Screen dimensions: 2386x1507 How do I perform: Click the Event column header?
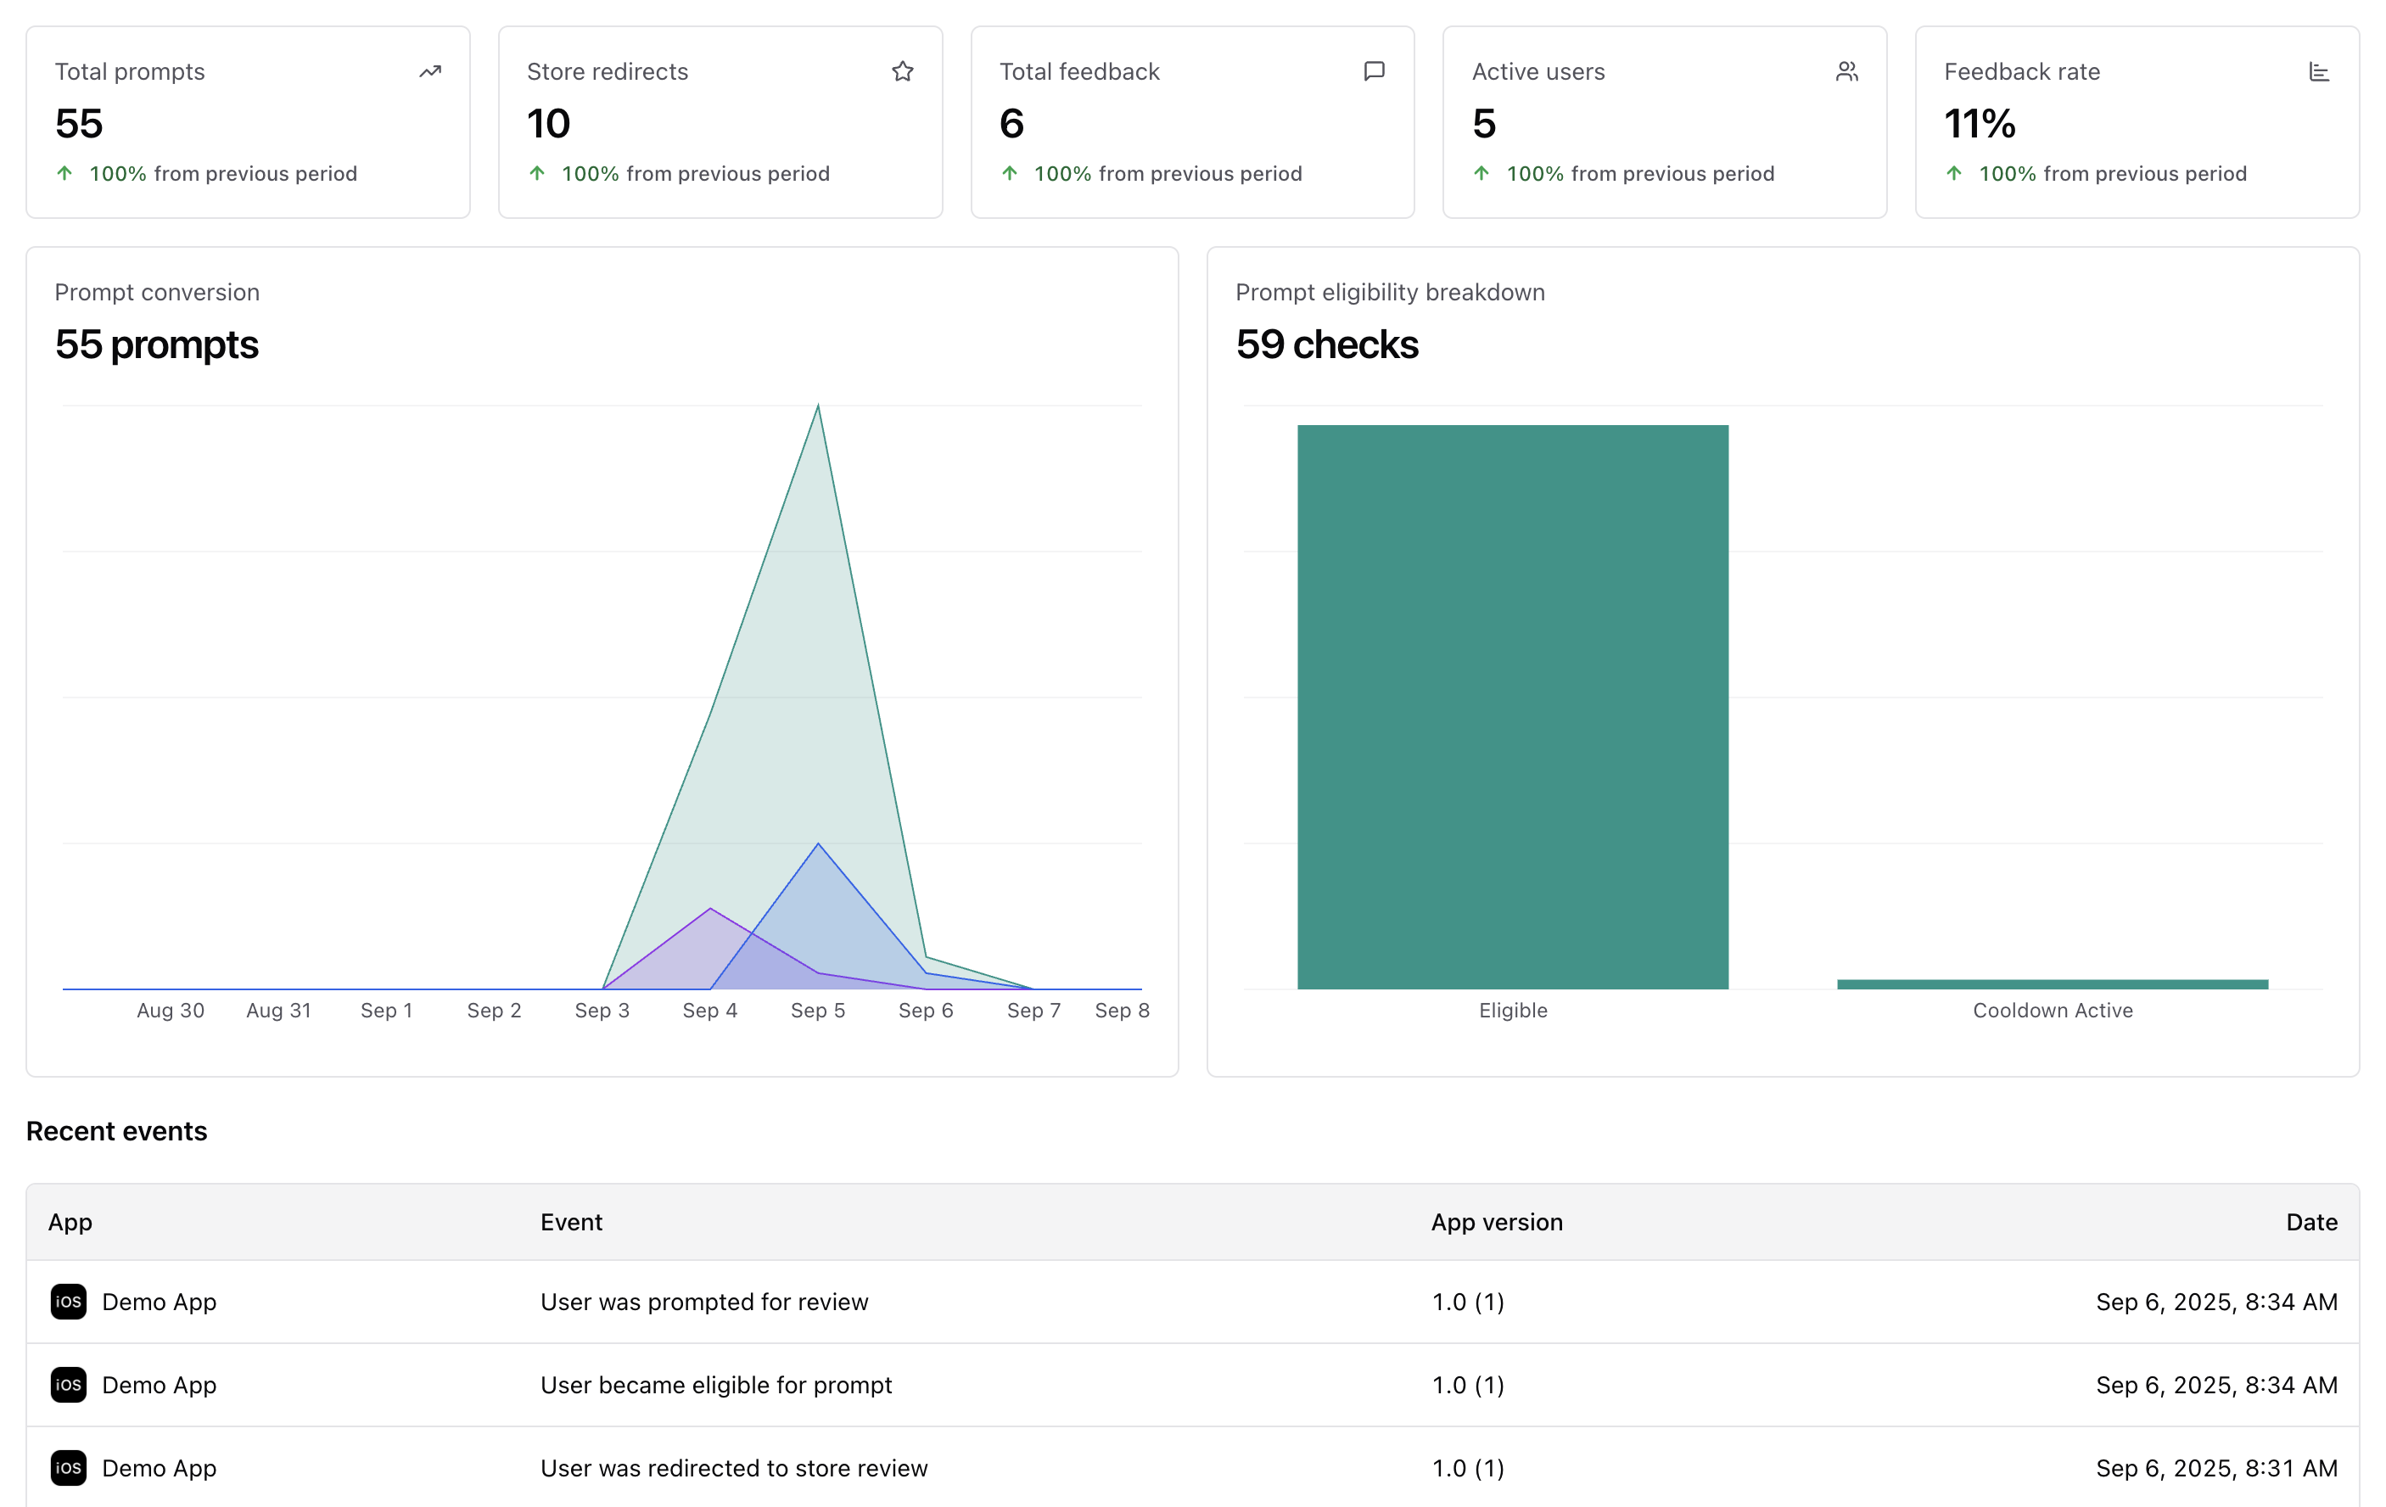tap(571, 1222)
